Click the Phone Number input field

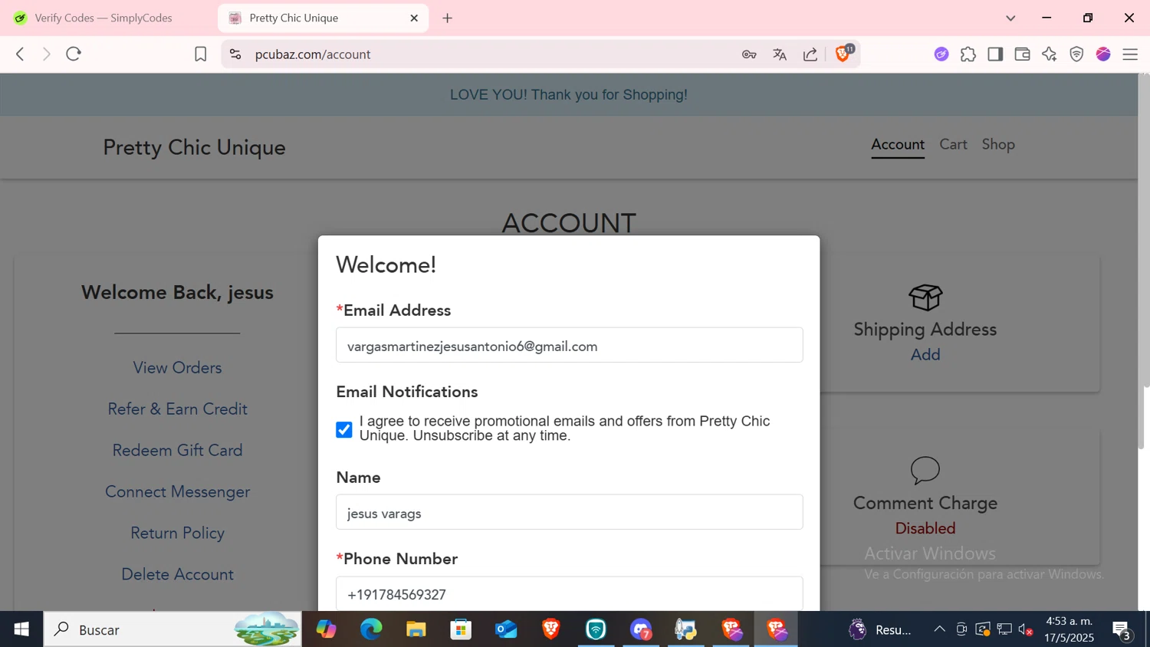(569, 594)
